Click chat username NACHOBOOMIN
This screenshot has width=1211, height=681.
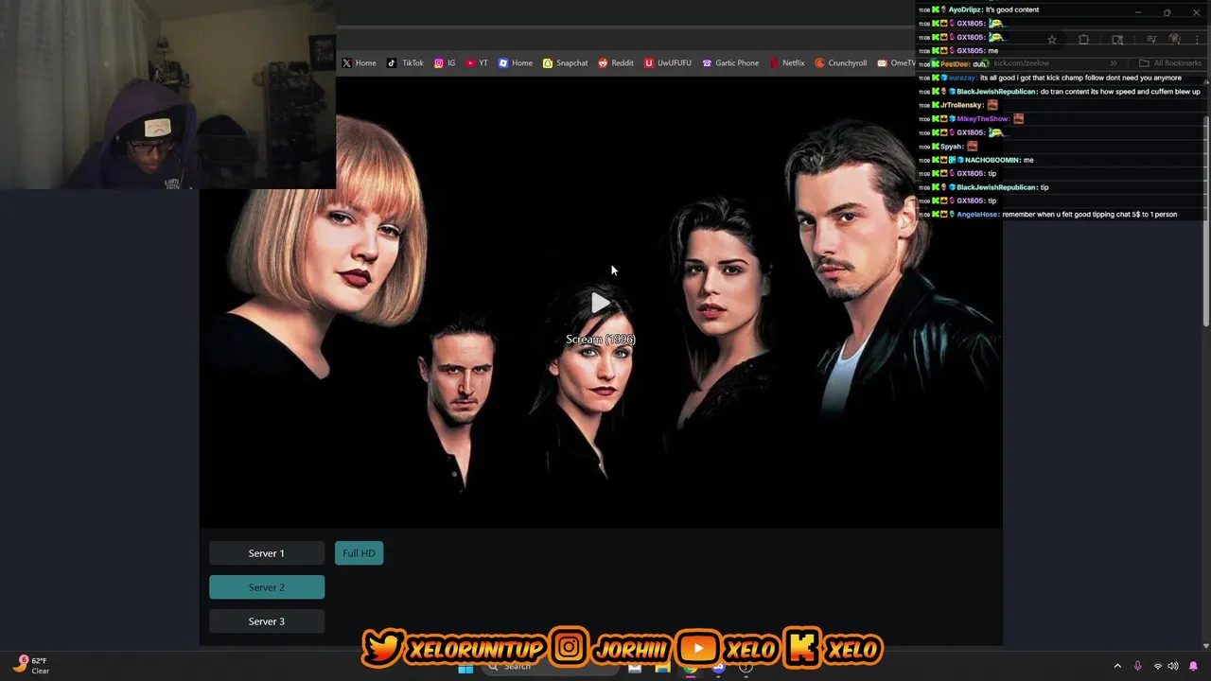click(992, 160)
